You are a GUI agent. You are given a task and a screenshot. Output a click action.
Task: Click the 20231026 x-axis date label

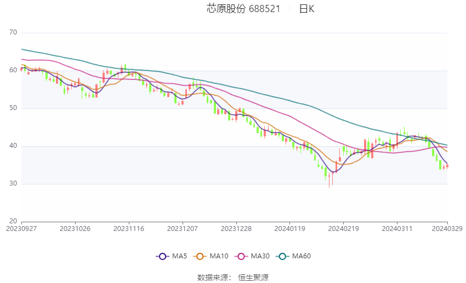(x=75, y=229)
